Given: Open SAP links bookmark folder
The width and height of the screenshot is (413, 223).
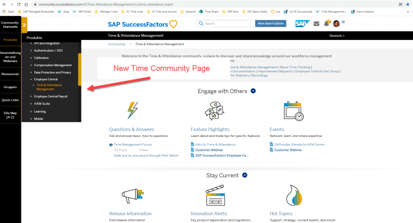Looking at the screenshot, I should coord(230,12).
